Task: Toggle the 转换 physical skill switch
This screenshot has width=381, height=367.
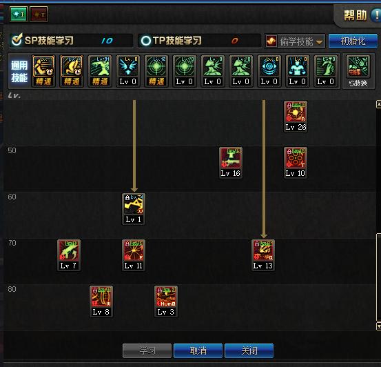Action: 358,72
